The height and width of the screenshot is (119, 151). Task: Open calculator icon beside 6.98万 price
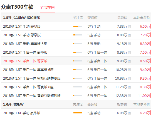pyautogui.click(x=129, y=113)
